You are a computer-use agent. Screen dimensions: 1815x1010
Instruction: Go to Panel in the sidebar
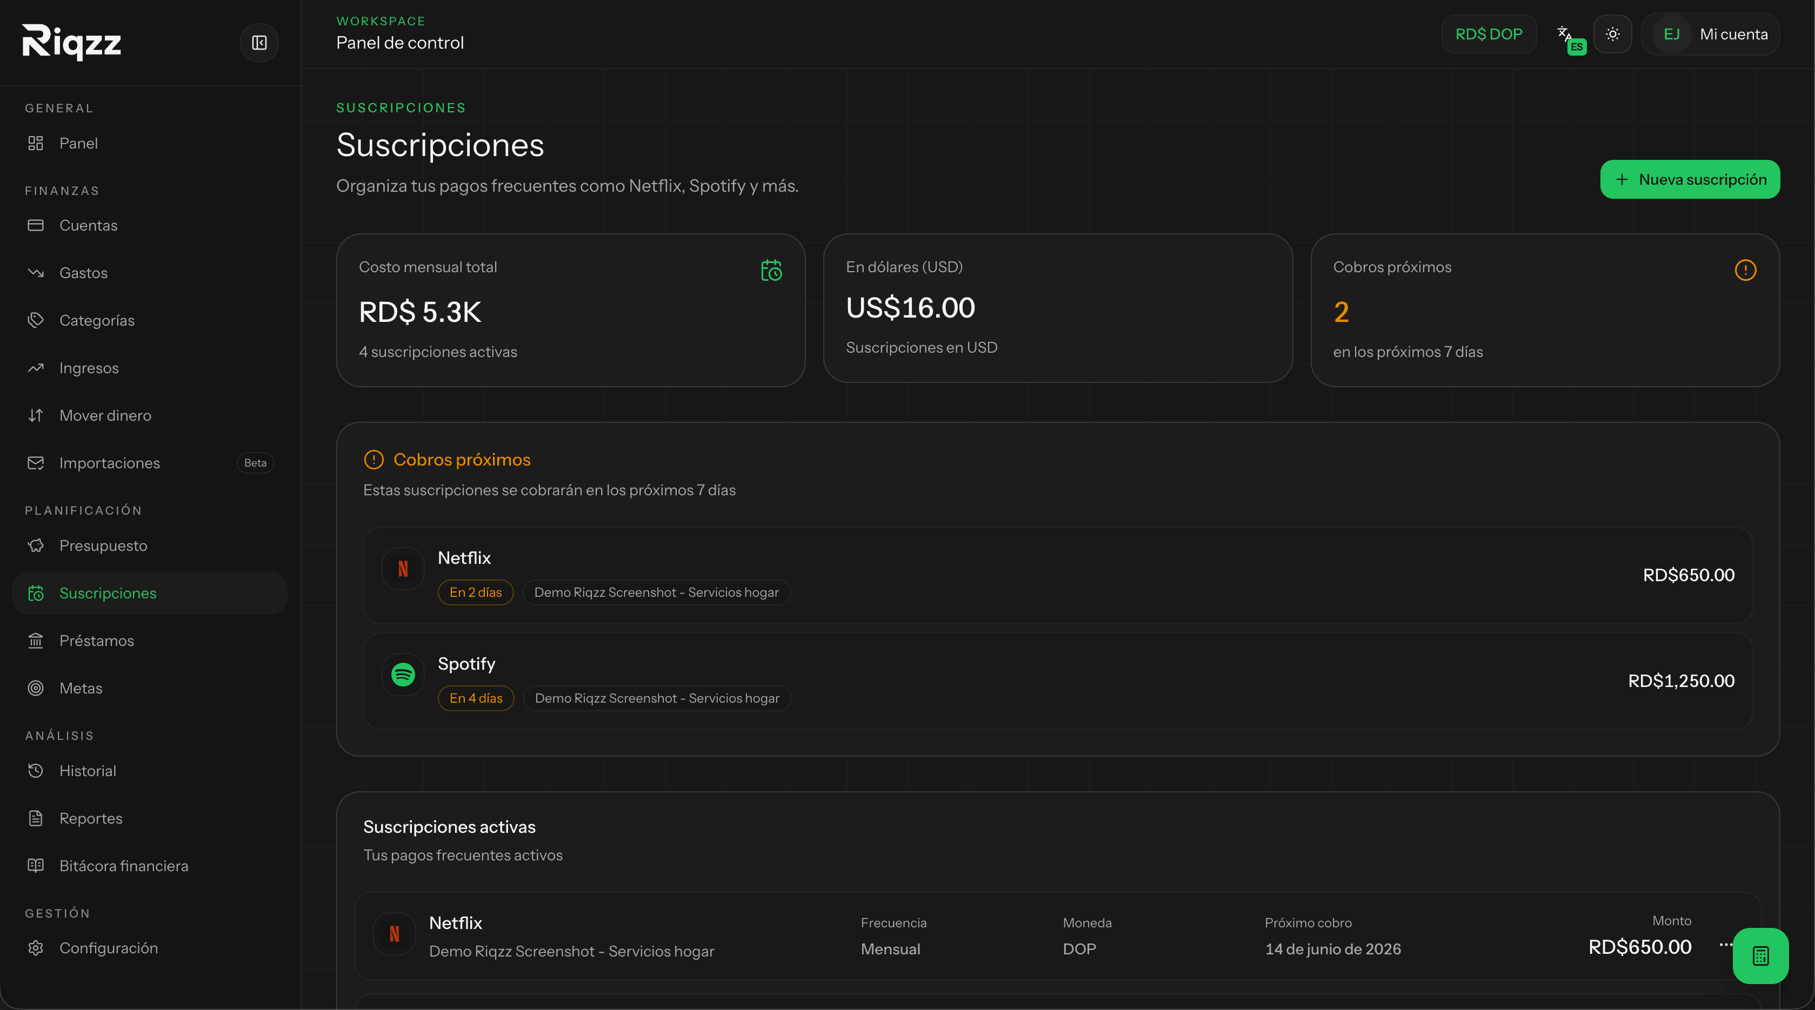pos(149,144)
